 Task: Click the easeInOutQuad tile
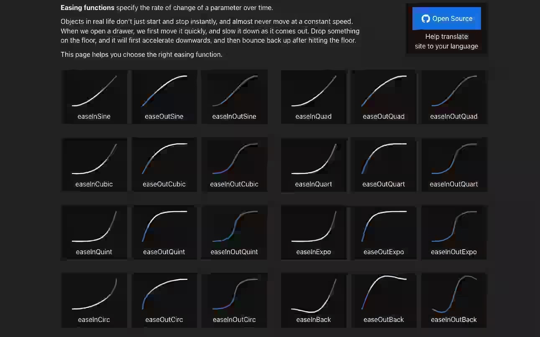tap(454, 96)
